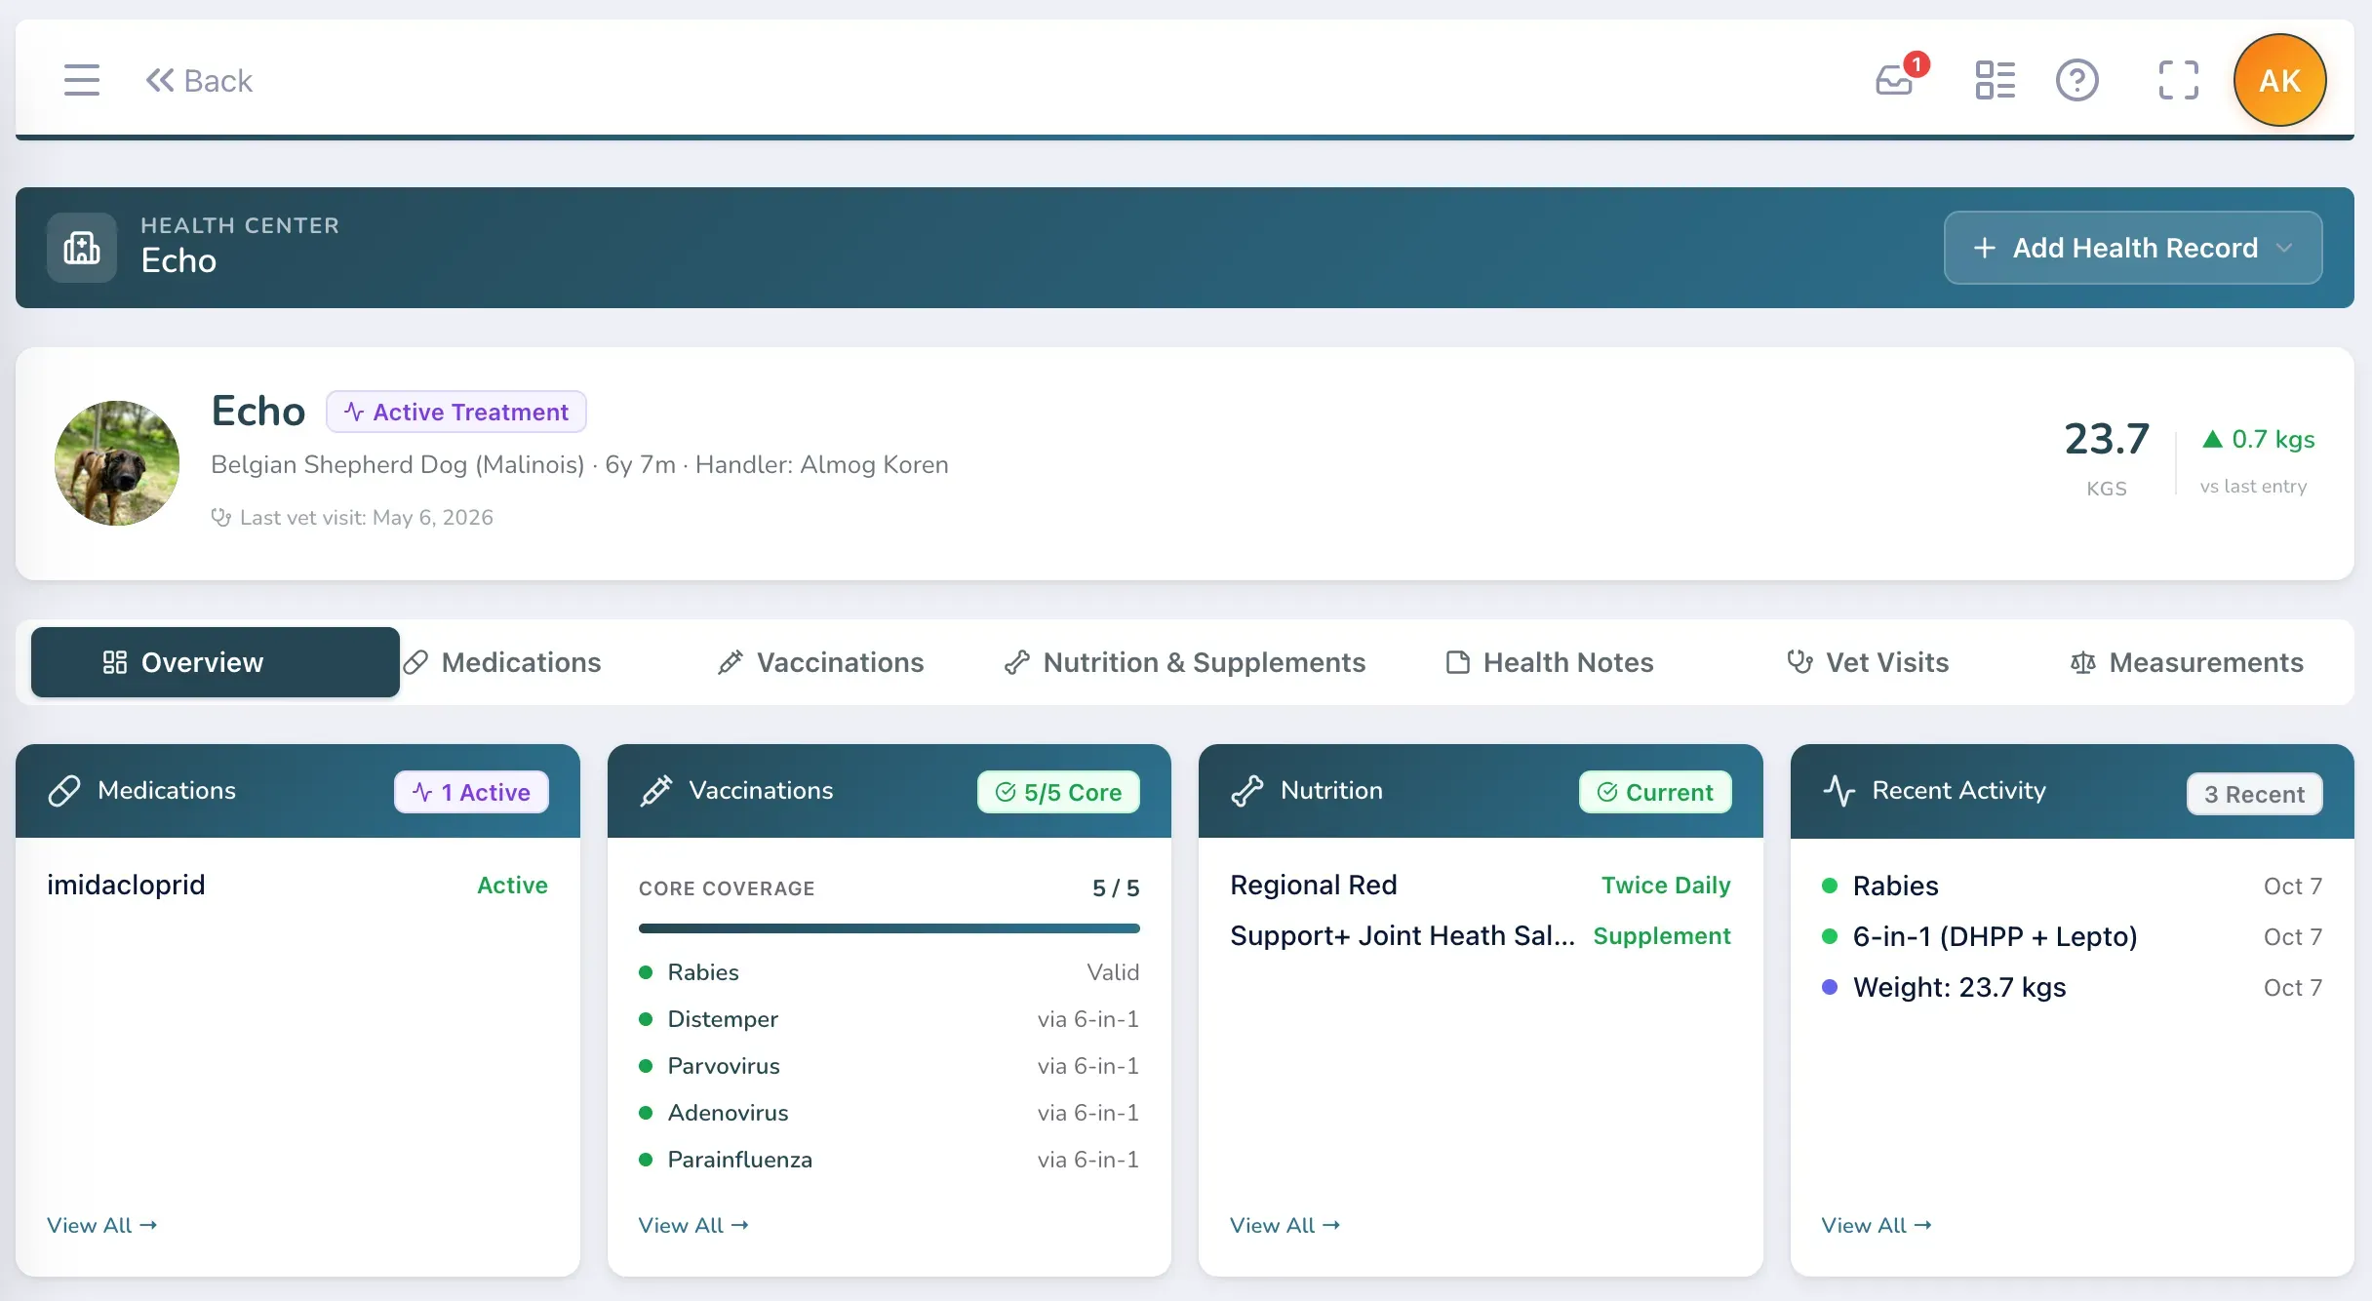This screenshot has width=2372, height=1301.
Task: Click the 1 Active badge
Action: [x=471, y=792]
